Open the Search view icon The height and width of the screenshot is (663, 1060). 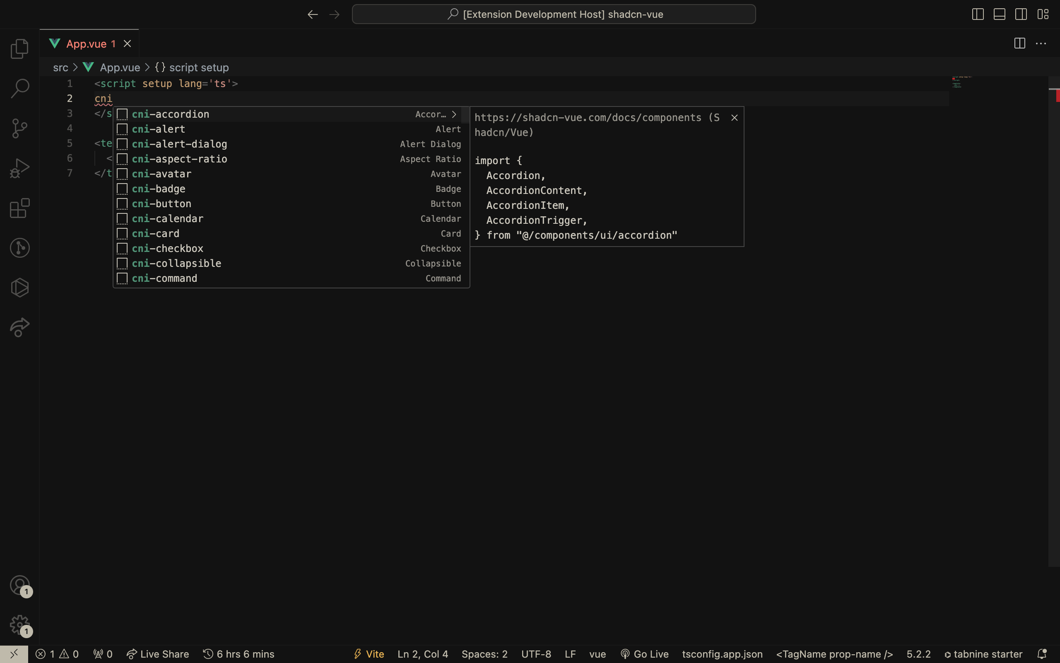coord(20,88)
